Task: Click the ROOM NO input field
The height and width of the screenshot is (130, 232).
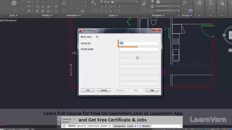Action: (x=139, y=43)
